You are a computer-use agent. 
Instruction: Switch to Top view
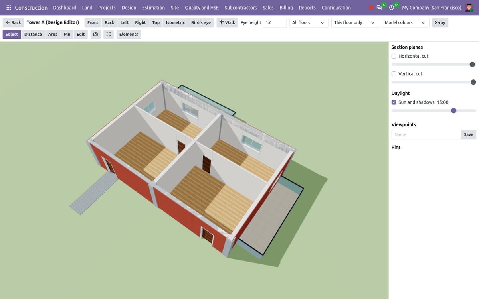coord(156,22)
